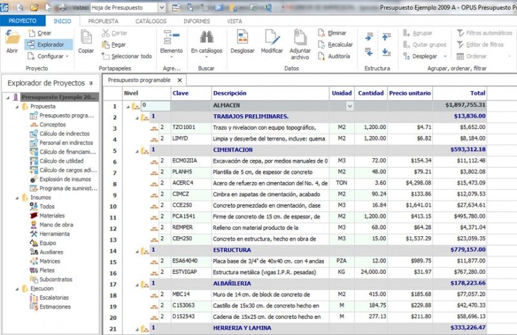Open the Vistas Hoja de Presupuesto dropdown

pyautogui.click(x=161, y=8)
